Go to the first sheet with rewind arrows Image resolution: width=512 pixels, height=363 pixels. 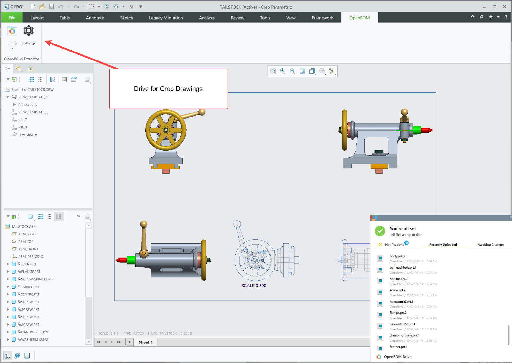pyautogui.click(x=98, y=342)
